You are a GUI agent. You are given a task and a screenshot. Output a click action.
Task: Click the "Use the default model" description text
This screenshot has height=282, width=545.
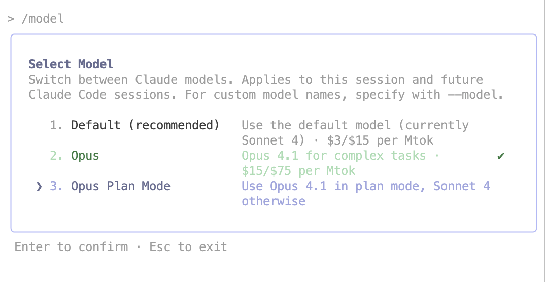click(316, 125)
